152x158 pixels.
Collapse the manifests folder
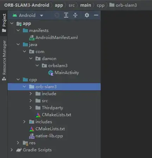click(x=18, y=31)
